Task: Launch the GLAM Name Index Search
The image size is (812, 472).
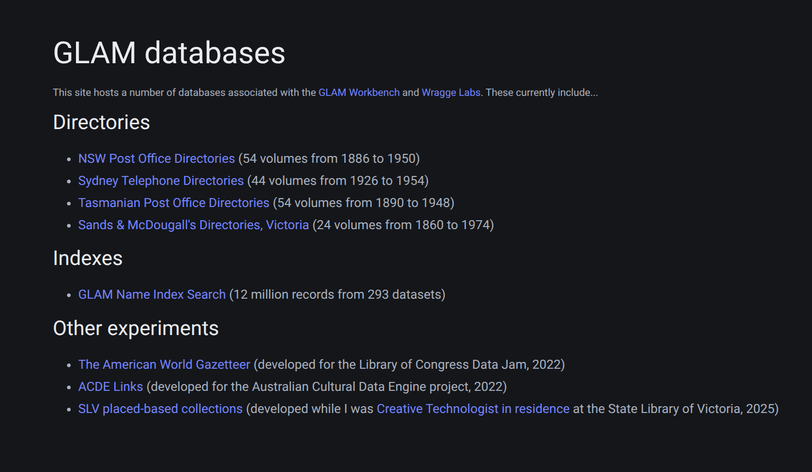Action: coord(152,294)
